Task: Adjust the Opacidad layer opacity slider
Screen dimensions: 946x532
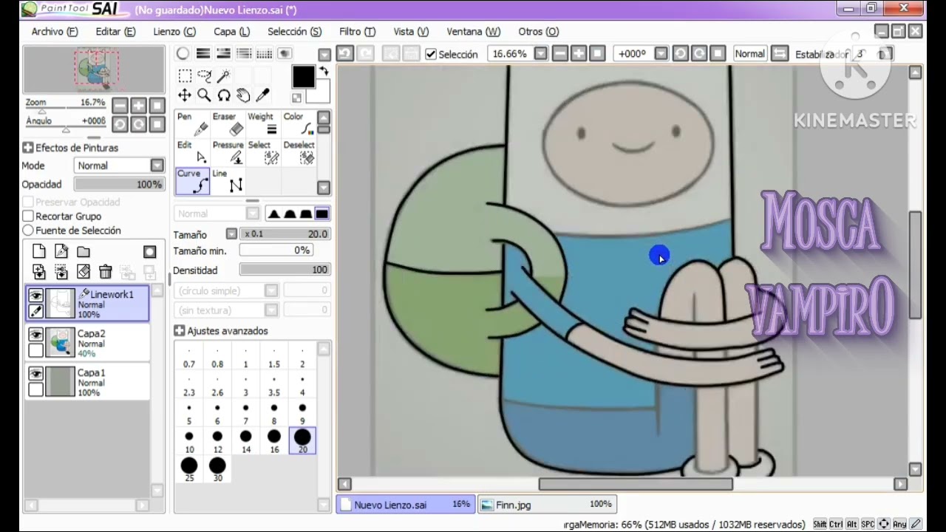Action: pos(119,184)
